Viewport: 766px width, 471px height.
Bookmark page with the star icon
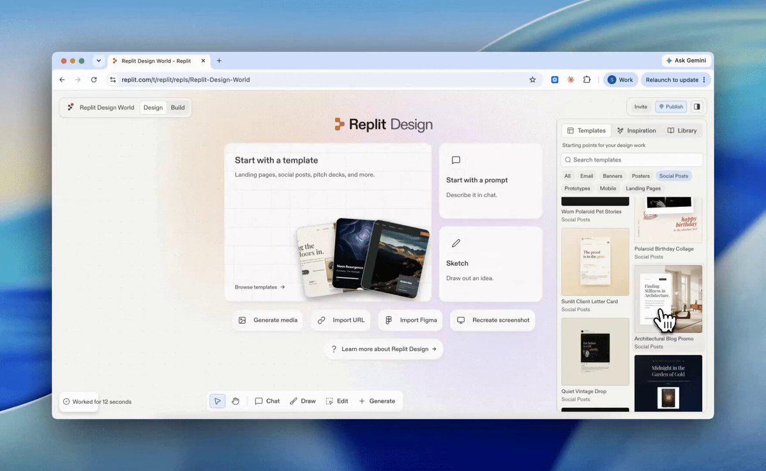532,80
